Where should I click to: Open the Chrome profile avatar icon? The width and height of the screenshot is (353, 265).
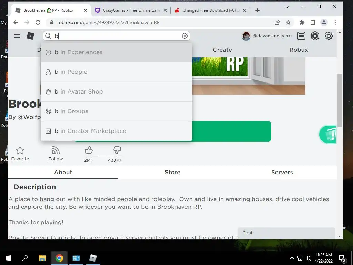coord(324,22)
